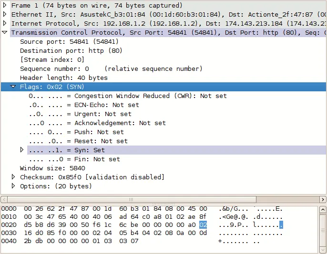Expand the Checksum 0x85f0 node

pyautogui.click(x=13, y=177)
